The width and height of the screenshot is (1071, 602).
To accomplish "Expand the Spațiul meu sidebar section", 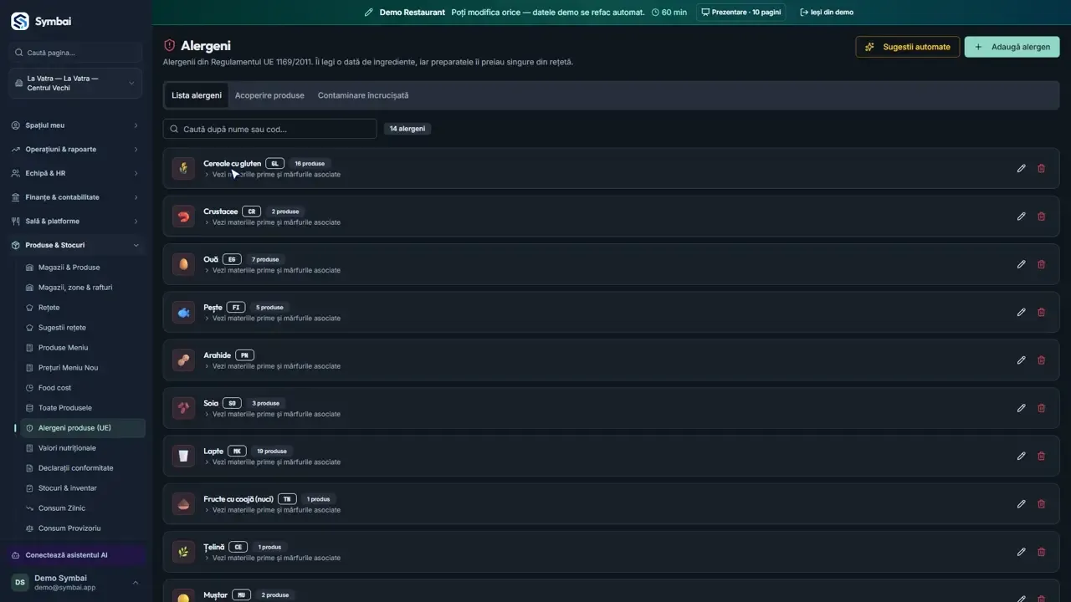I will pyautogui.click(x=75, y=125).
